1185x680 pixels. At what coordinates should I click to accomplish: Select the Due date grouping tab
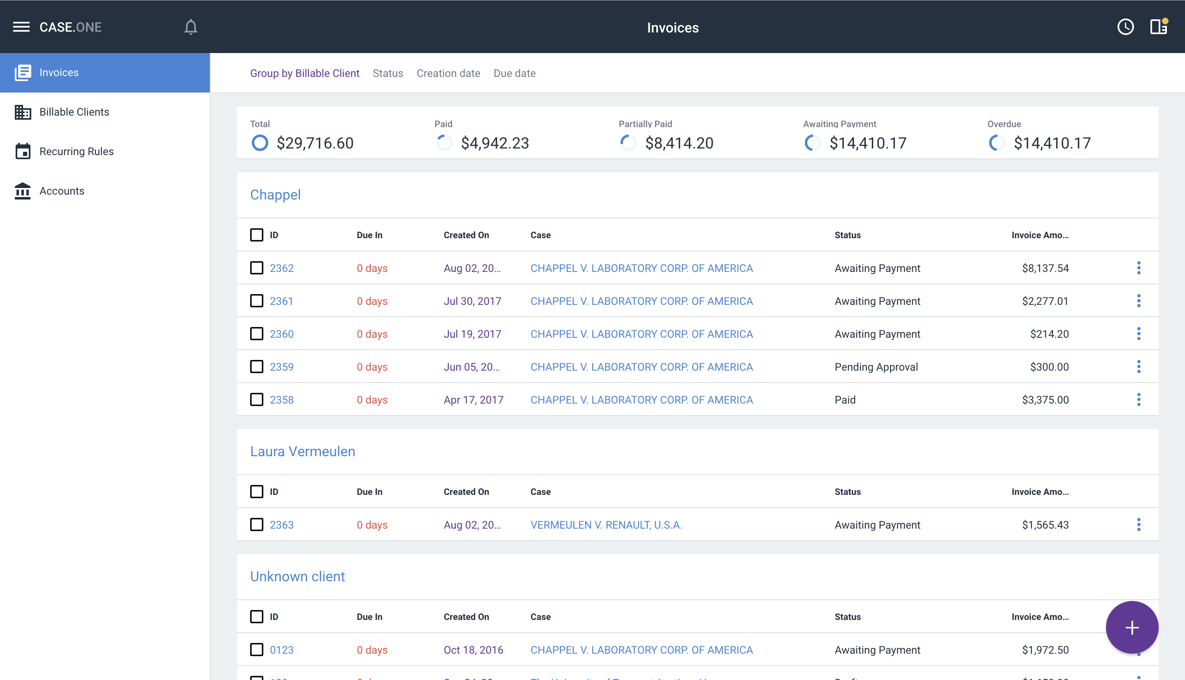(514, 73)
